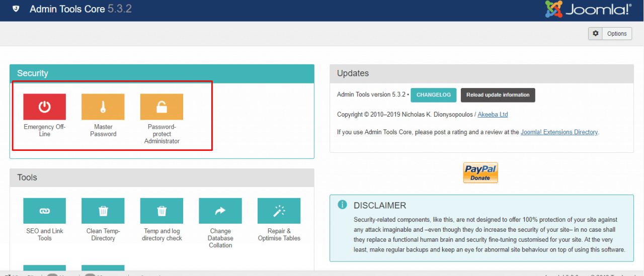This screenshot has height=276, width=644.
Task: Click the Copyright 2010–2019 line
Action: point(423,115)
